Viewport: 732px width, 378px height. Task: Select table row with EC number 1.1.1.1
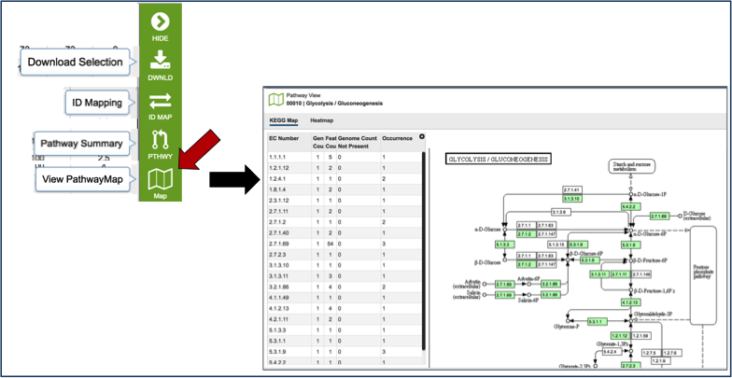click(x=344, y=157)
